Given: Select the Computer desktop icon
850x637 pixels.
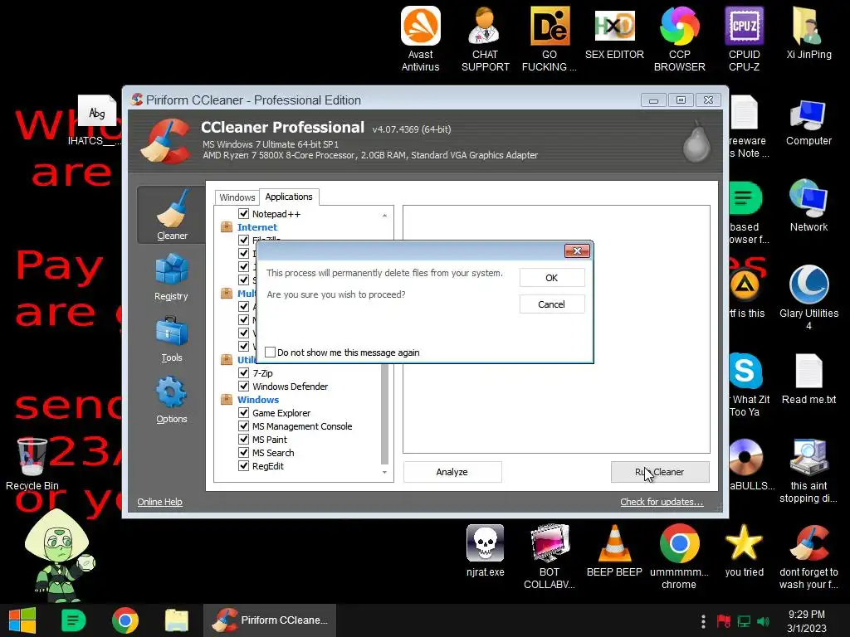Looking at the screenshot, I should 808,123.
